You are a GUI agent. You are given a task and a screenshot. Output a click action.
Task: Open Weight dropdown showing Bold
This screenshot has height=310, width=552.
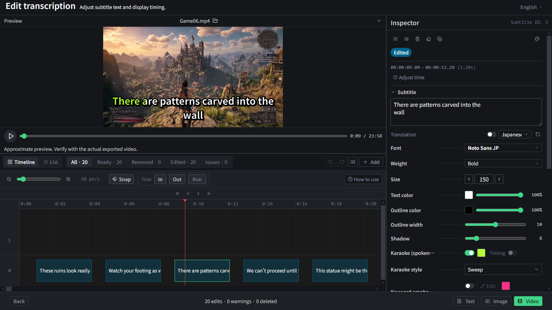(x=503, y=163)
